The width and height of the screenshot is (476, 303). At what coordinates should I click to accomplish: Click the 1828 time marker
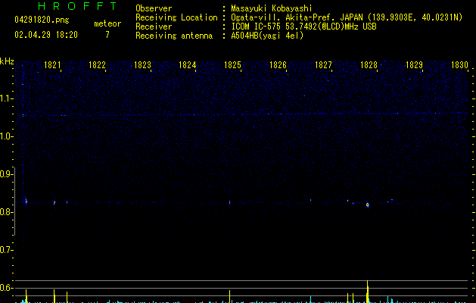[x=369, y=65]
